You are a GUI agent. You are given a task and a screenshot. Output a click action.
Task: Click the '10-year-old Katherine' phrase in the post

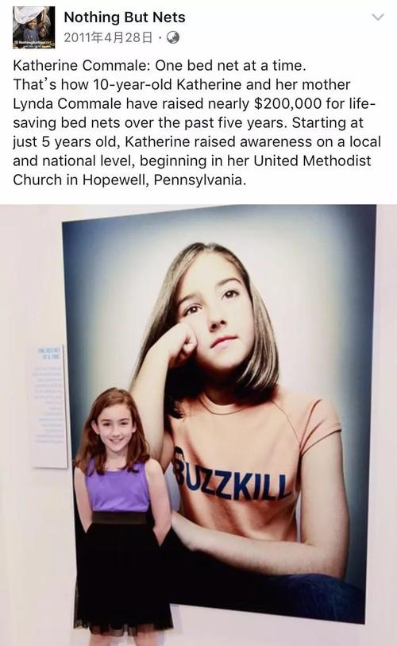pyautogui.click(x=168, y=84)
